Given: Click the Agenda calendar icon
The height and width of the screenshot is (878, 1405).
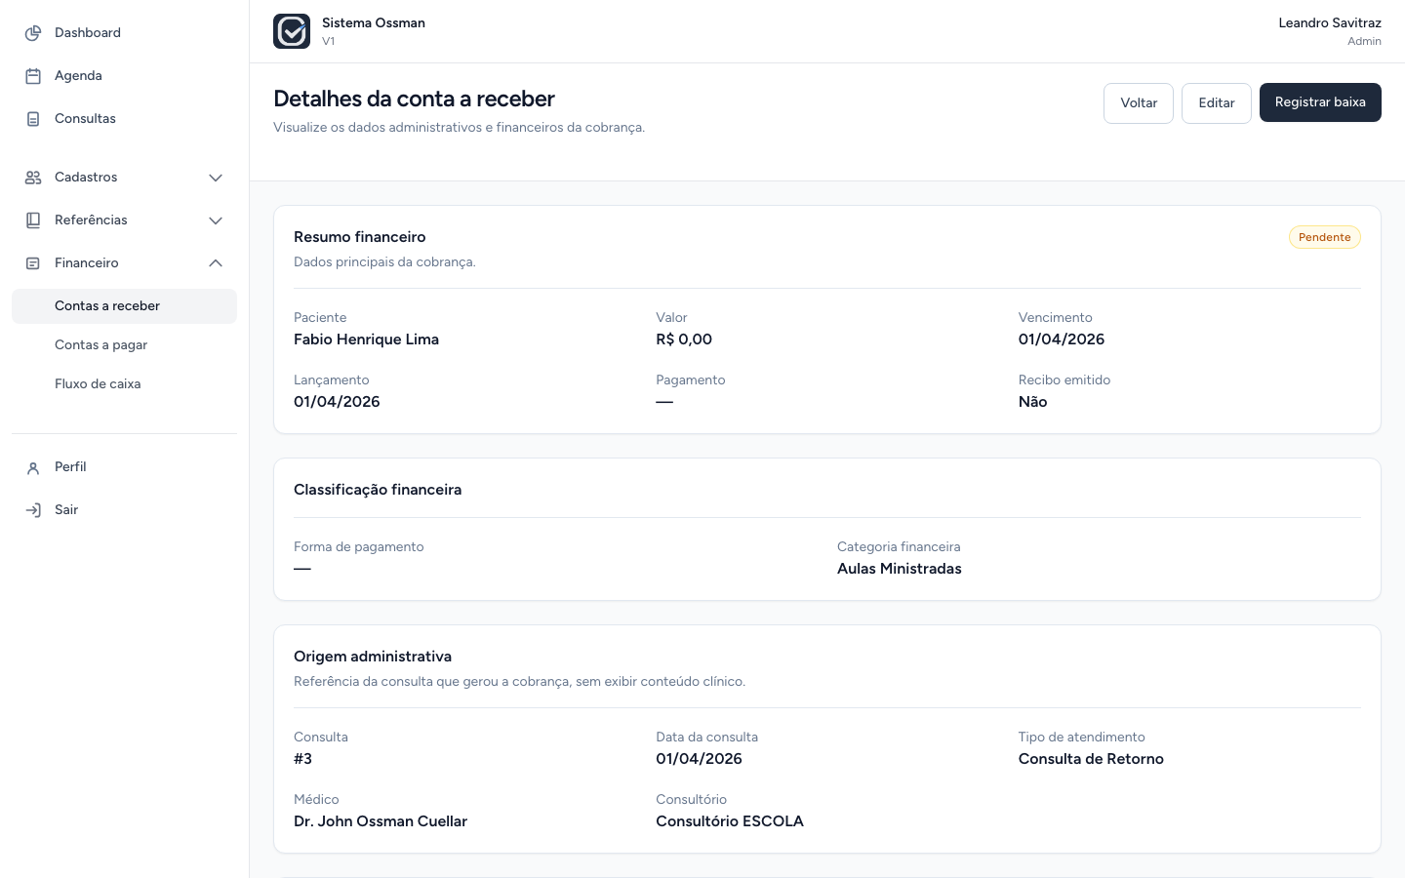Looking at the screenshot, I should [x=33, y=76].
